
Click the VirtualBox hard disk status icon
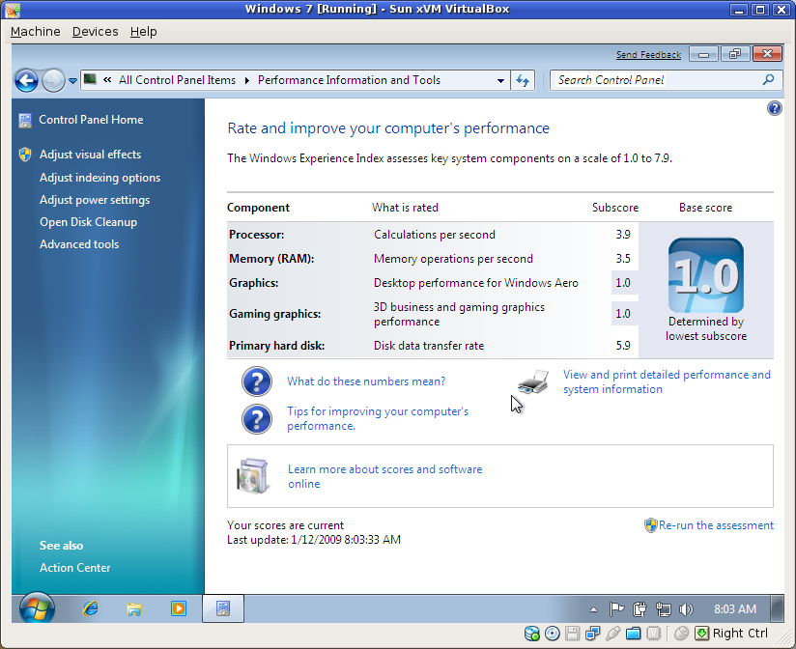(x=531, y=633)
